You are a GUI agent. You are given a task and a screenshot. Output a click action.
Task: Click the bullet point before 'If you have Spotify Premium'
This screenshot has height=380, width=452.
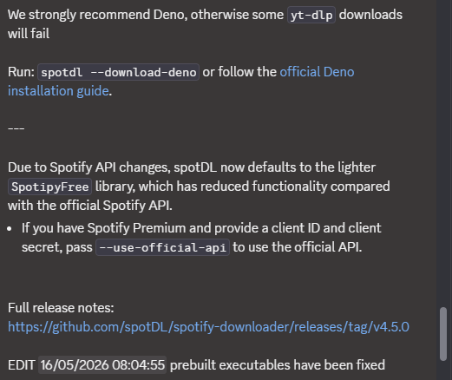tap(10, 229)
